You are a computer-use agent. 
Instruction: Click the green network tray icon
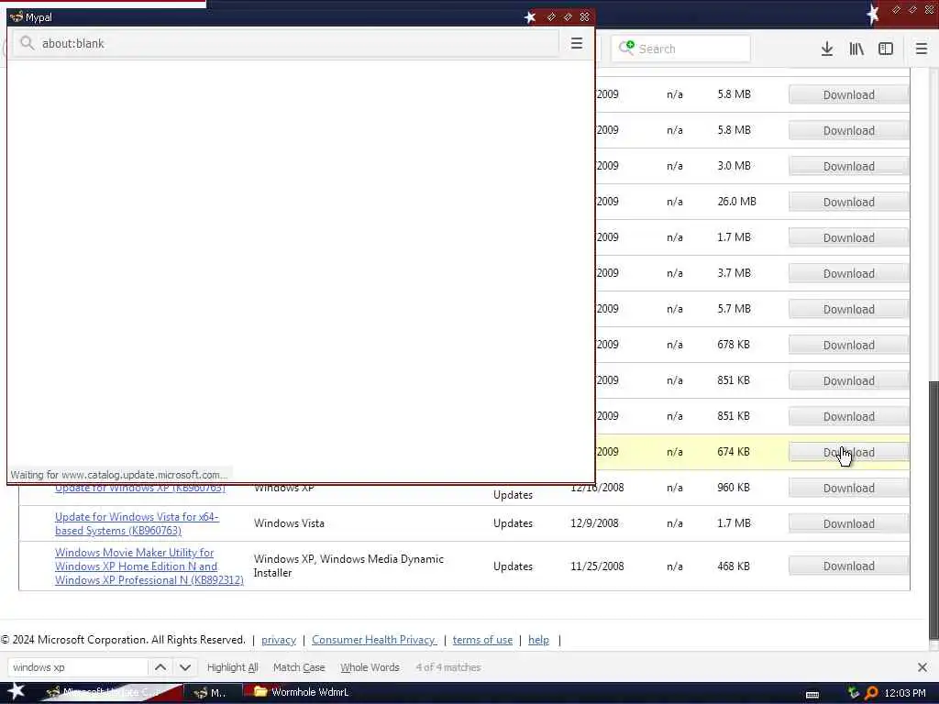(854, 693)
